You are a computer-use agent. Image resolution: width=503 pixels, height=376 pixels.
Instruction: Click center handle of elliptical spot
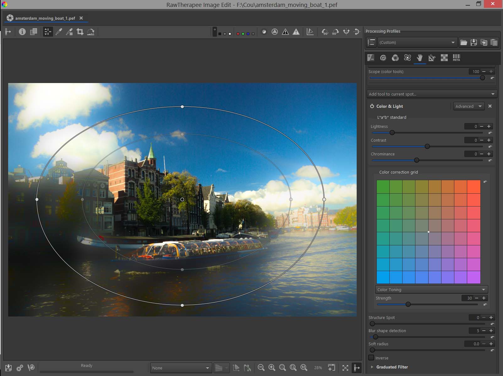tap(182, 199)
